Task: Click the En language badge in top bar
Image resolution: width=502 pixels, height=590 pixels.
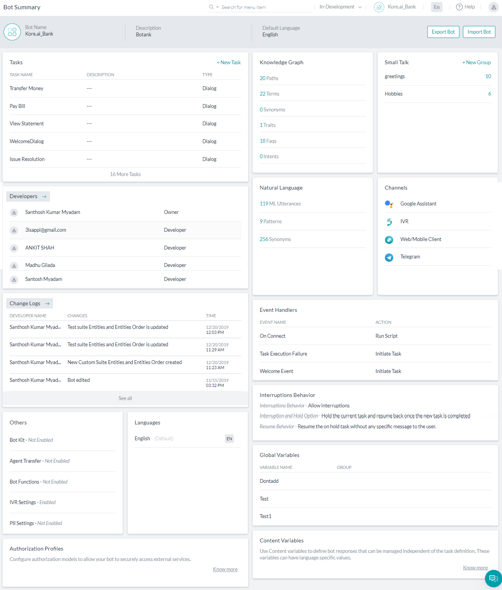Action: pyautogui.click(x=437, y=7)
